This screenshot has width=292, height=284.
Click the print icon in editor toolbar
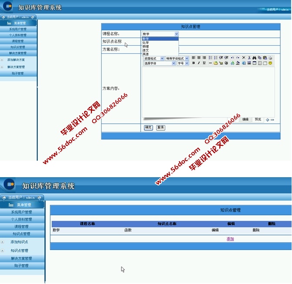pyautogui.click(x=270, y=58)
